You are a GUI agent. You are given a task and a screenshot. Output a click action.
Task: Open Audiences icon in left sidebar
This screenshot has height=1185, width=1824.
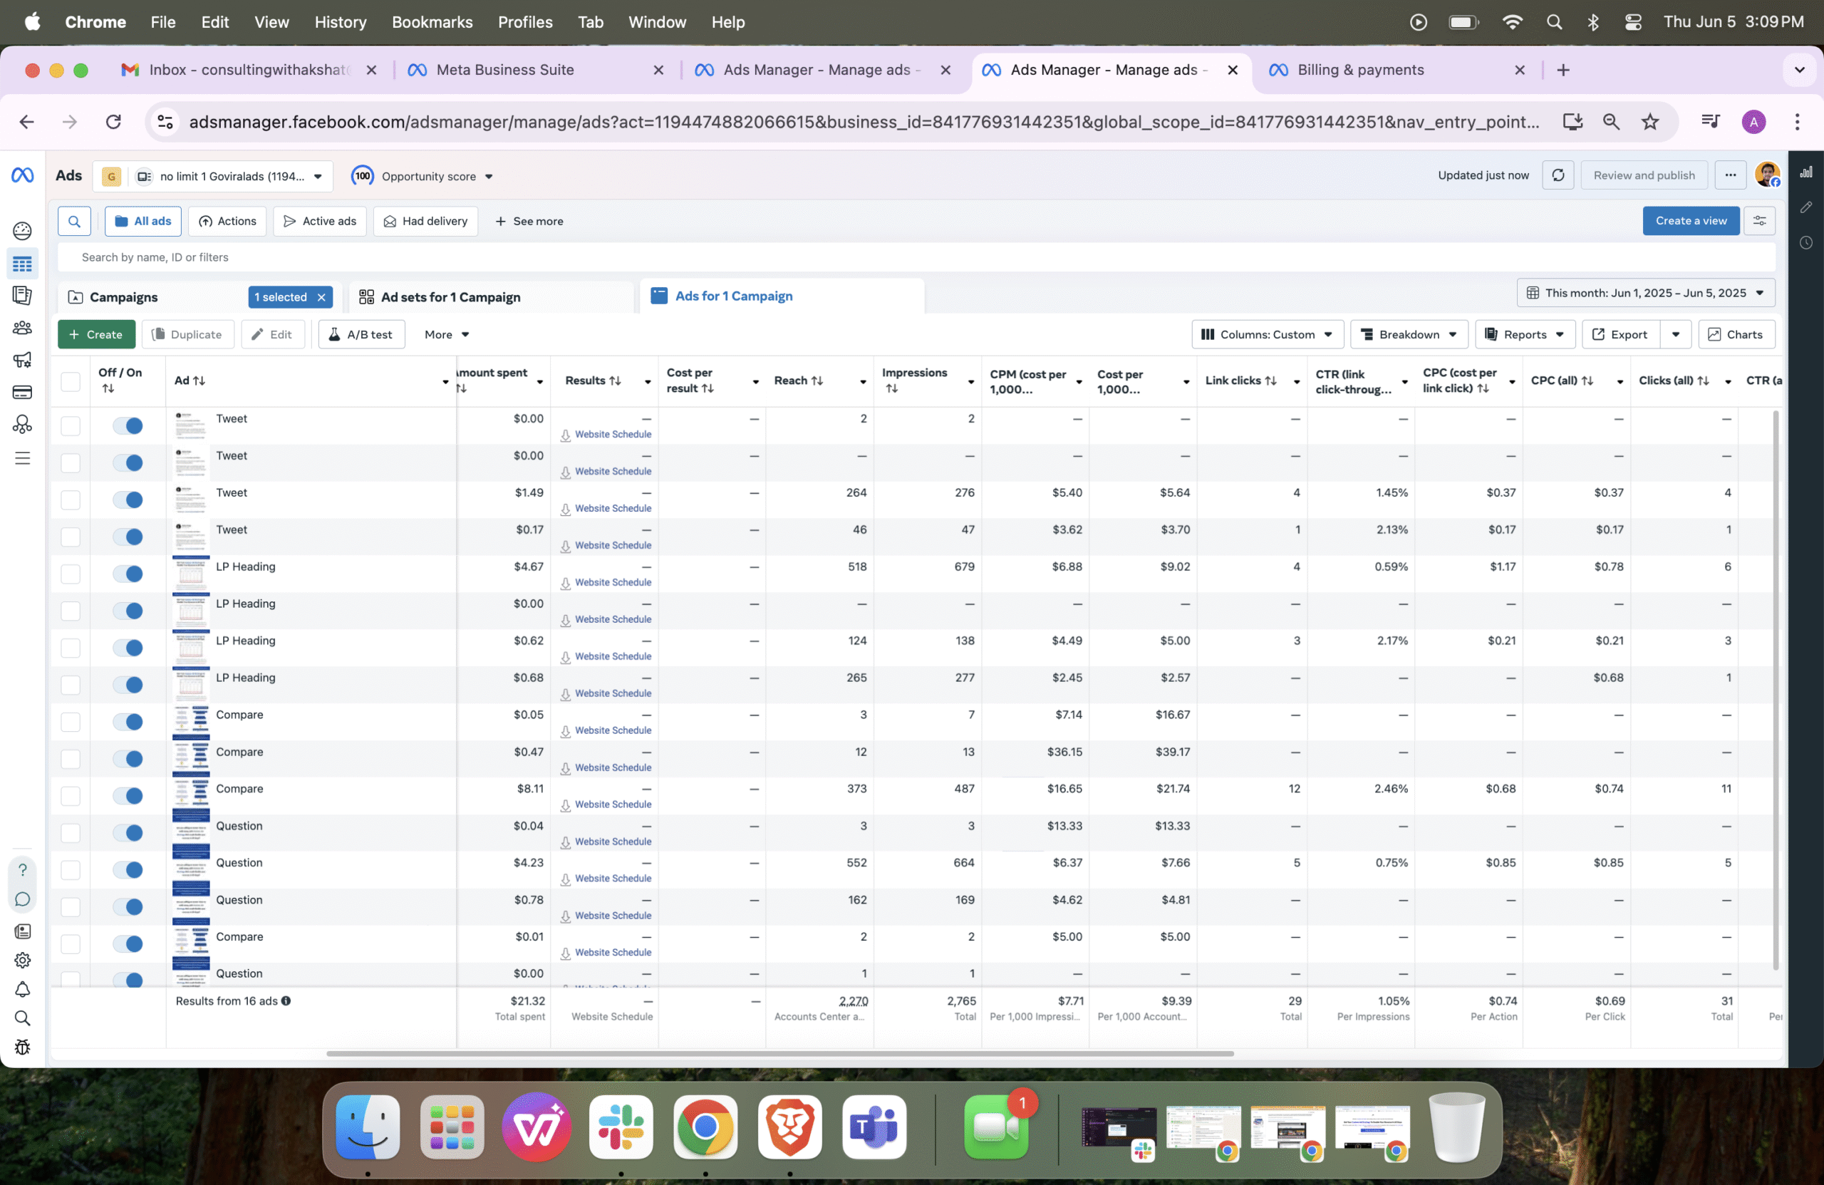click(22, 328)
